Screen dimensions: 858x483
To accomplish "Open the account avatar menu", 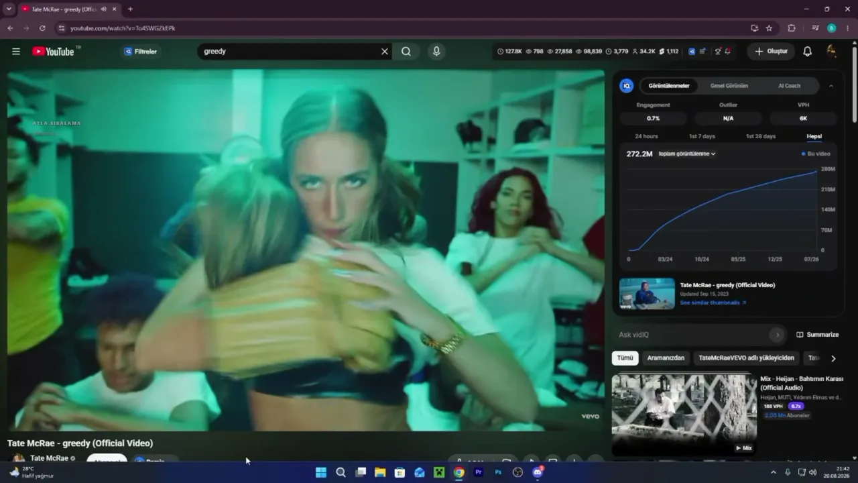I will click(x=832, y=51).
